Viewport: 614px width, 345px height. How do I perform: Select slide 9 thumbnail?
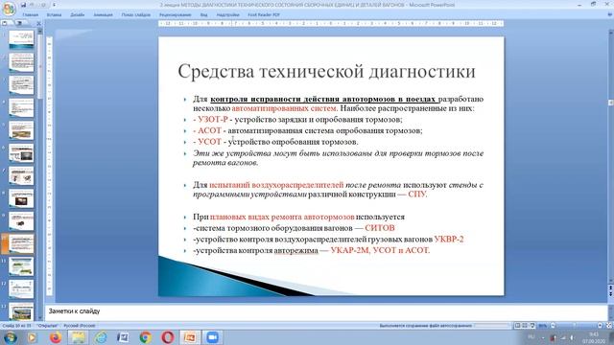click(21, 221)
